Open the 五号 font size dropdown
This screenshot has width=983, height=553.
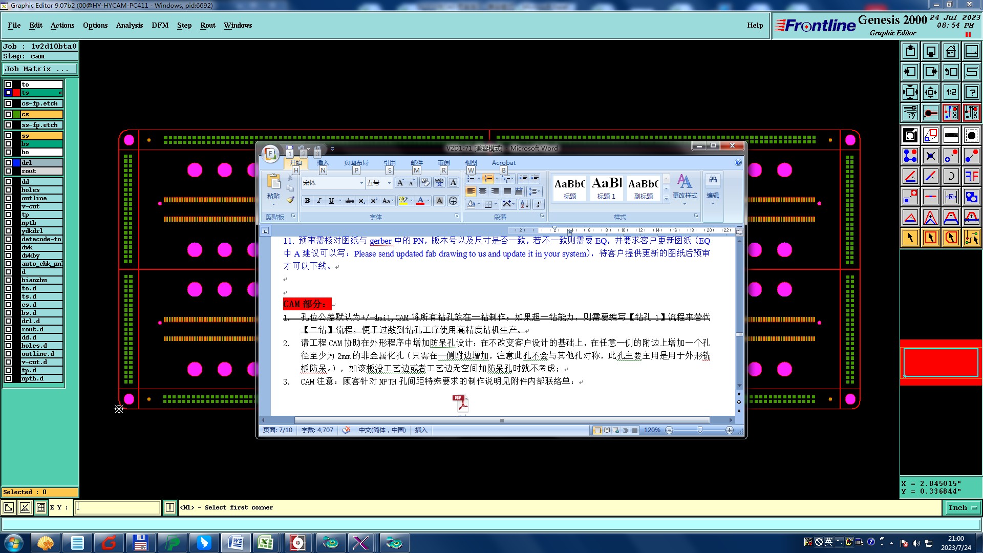pyautogui.click(x=389, y=183)
